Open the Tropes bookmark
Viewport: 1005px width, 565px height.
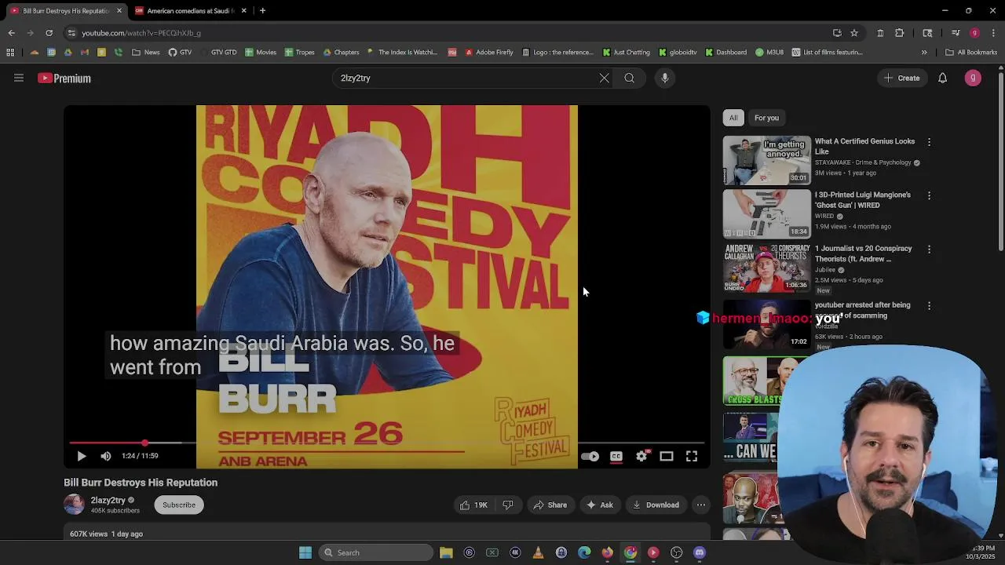pyautogui.click(x=299, y=53)
